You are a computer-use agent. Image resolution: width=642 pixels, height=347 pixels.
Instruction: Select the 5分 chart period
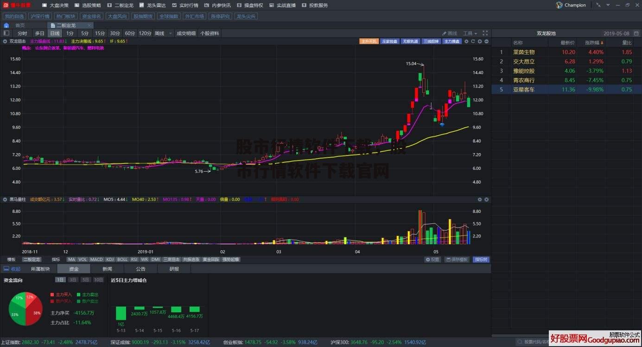pos(85,33)
